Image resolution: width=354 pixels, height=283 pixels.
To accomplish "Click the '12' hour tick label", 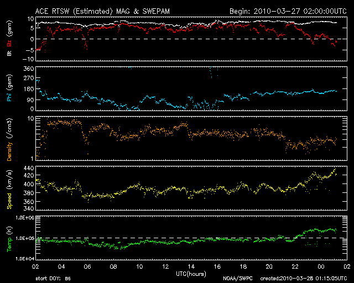I will tap(165, 266).
